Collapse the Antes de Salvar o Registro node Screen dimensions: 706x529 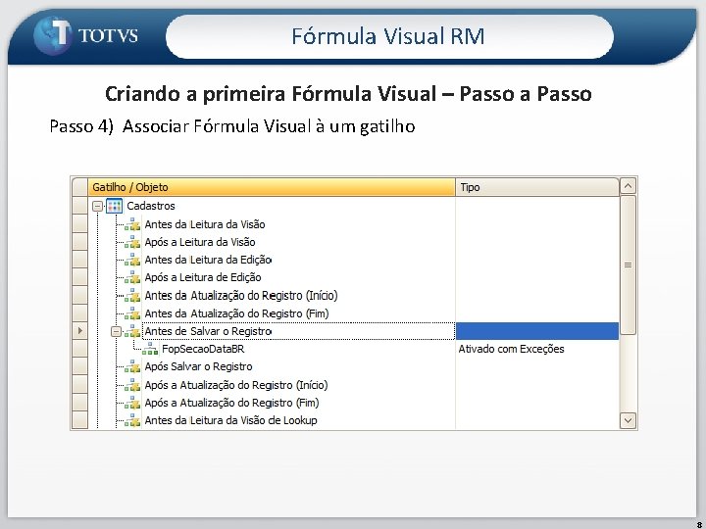pyautogui.click(x=116, y=331)
